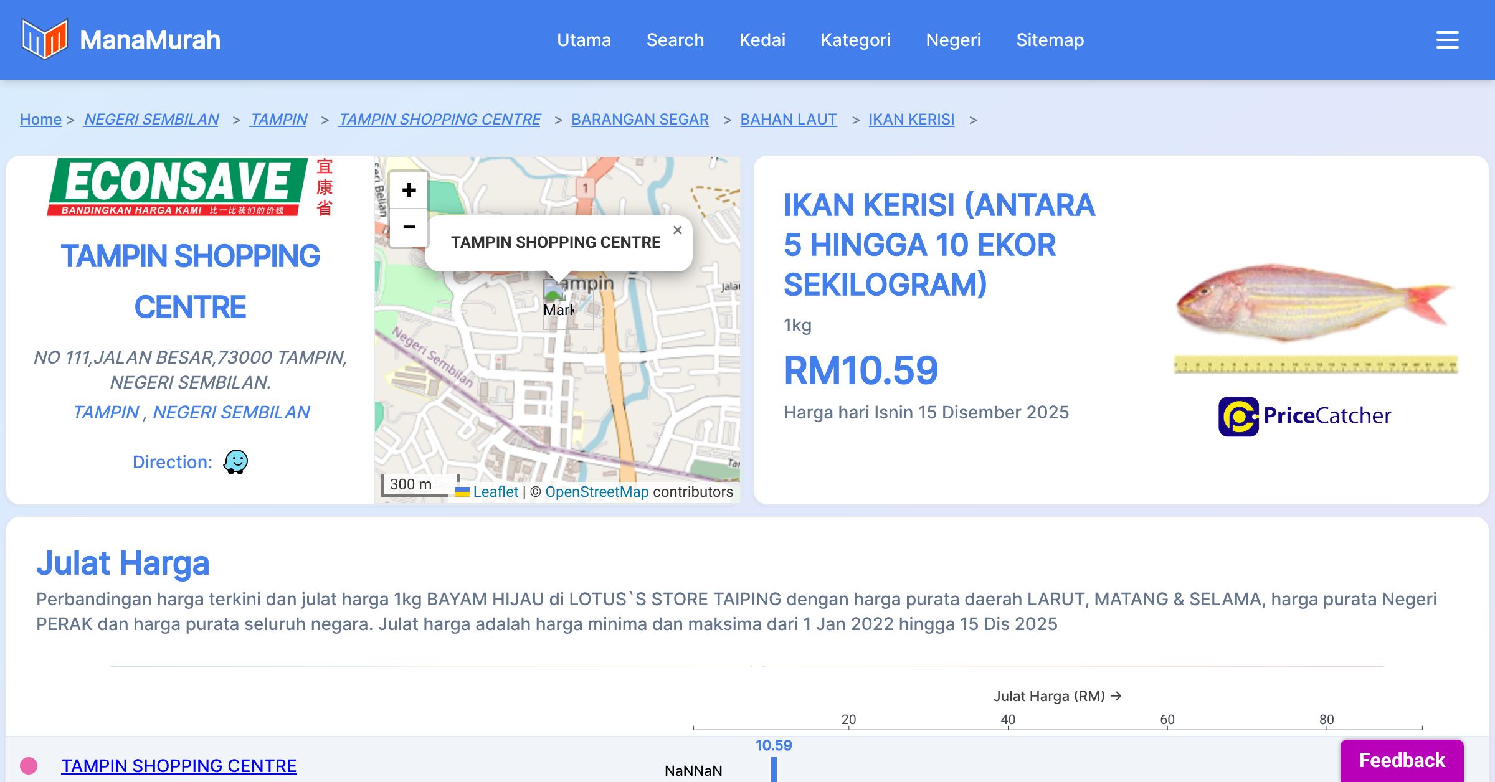Open TAMPIN SHOPPING CENTRE link in price chart
1495x782 pixels.
pyautogui.click(x=179, y=765)
